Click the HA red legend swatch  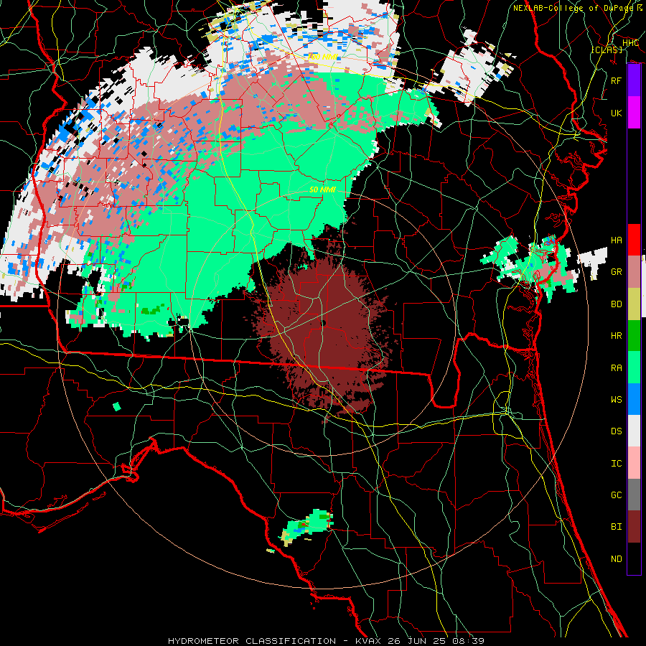634,240
